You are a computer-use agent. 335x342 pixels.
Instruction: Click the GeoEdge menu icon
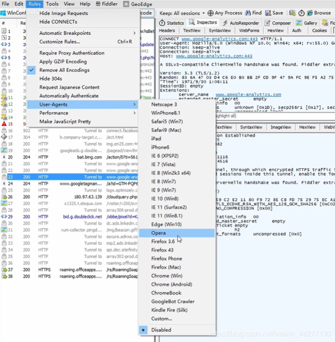click(x=126, y=4)
